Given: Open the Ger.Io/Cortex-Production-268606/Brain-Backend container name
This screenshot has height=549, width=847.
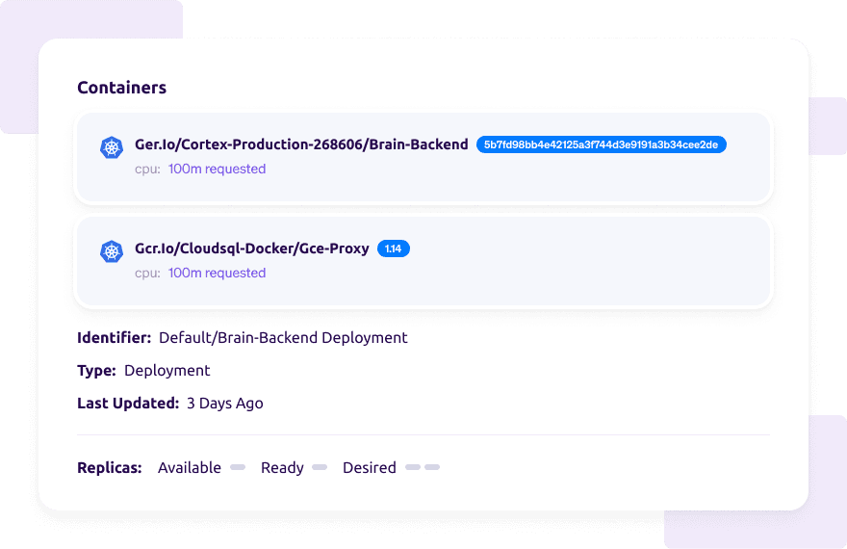Looking at the screenshot, I should [301, 144].
